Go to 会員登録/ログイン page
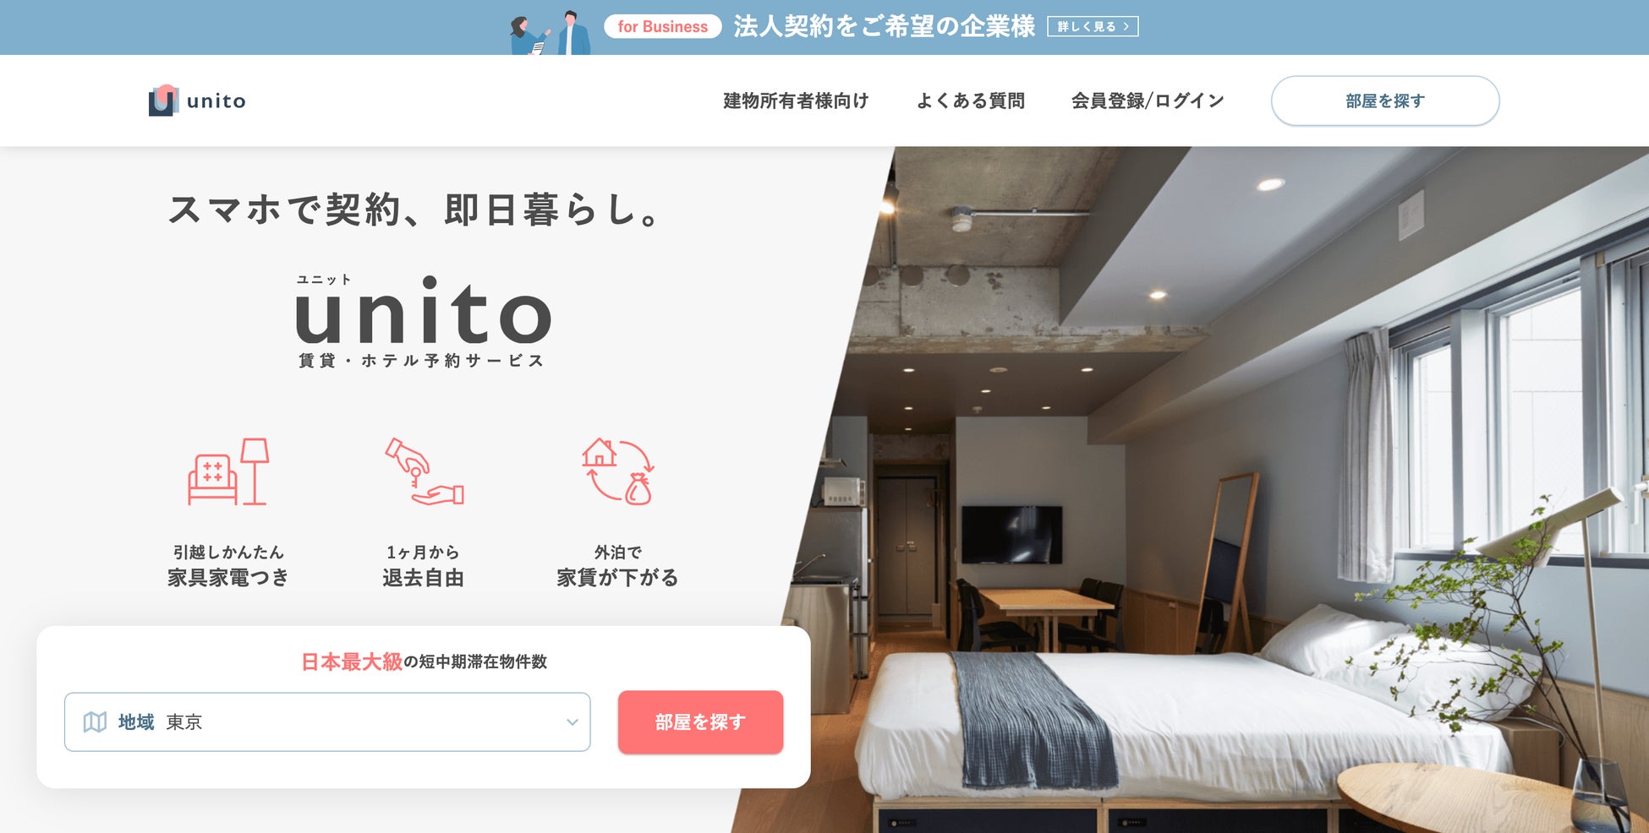1649x833 pixels. pyautogui.click(x=1148, y=101)
